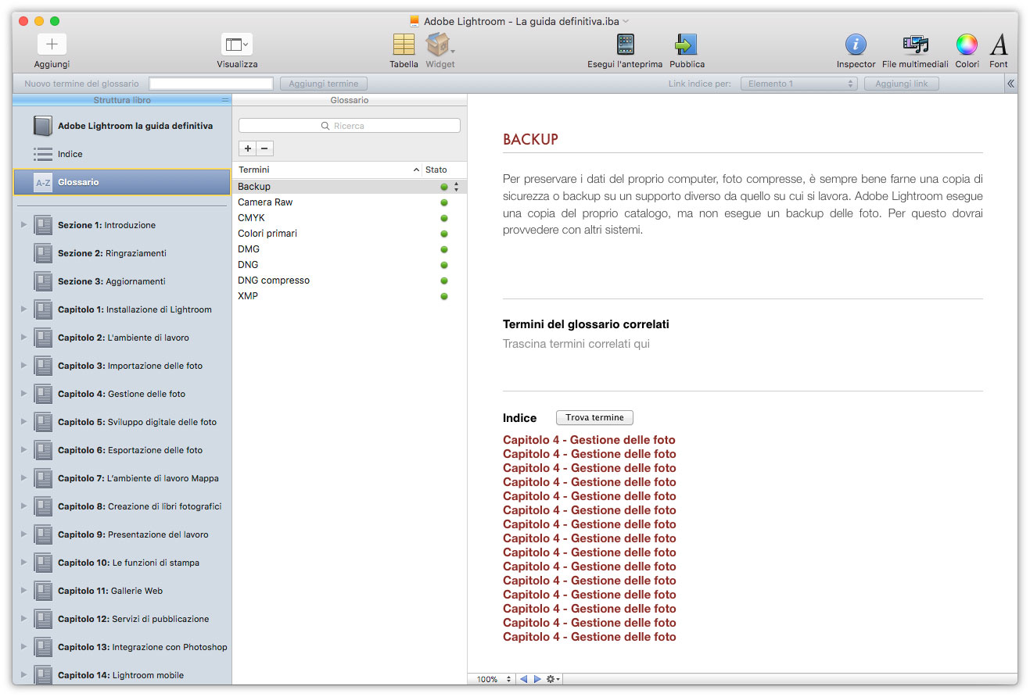Open first Capitolo 4 - Gestione delle foto link
The width and height of the screenshot is (1030, 697).
click(589, 440)
